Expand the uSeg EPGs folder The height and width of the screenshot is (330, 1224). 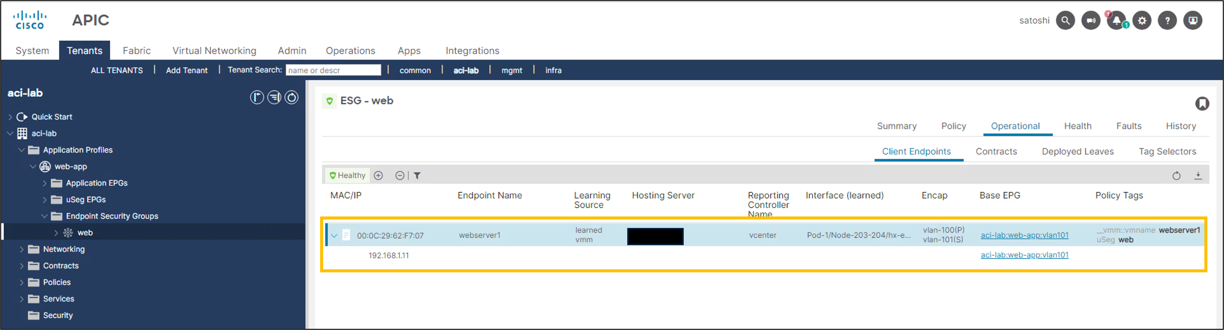pos(45,200)
